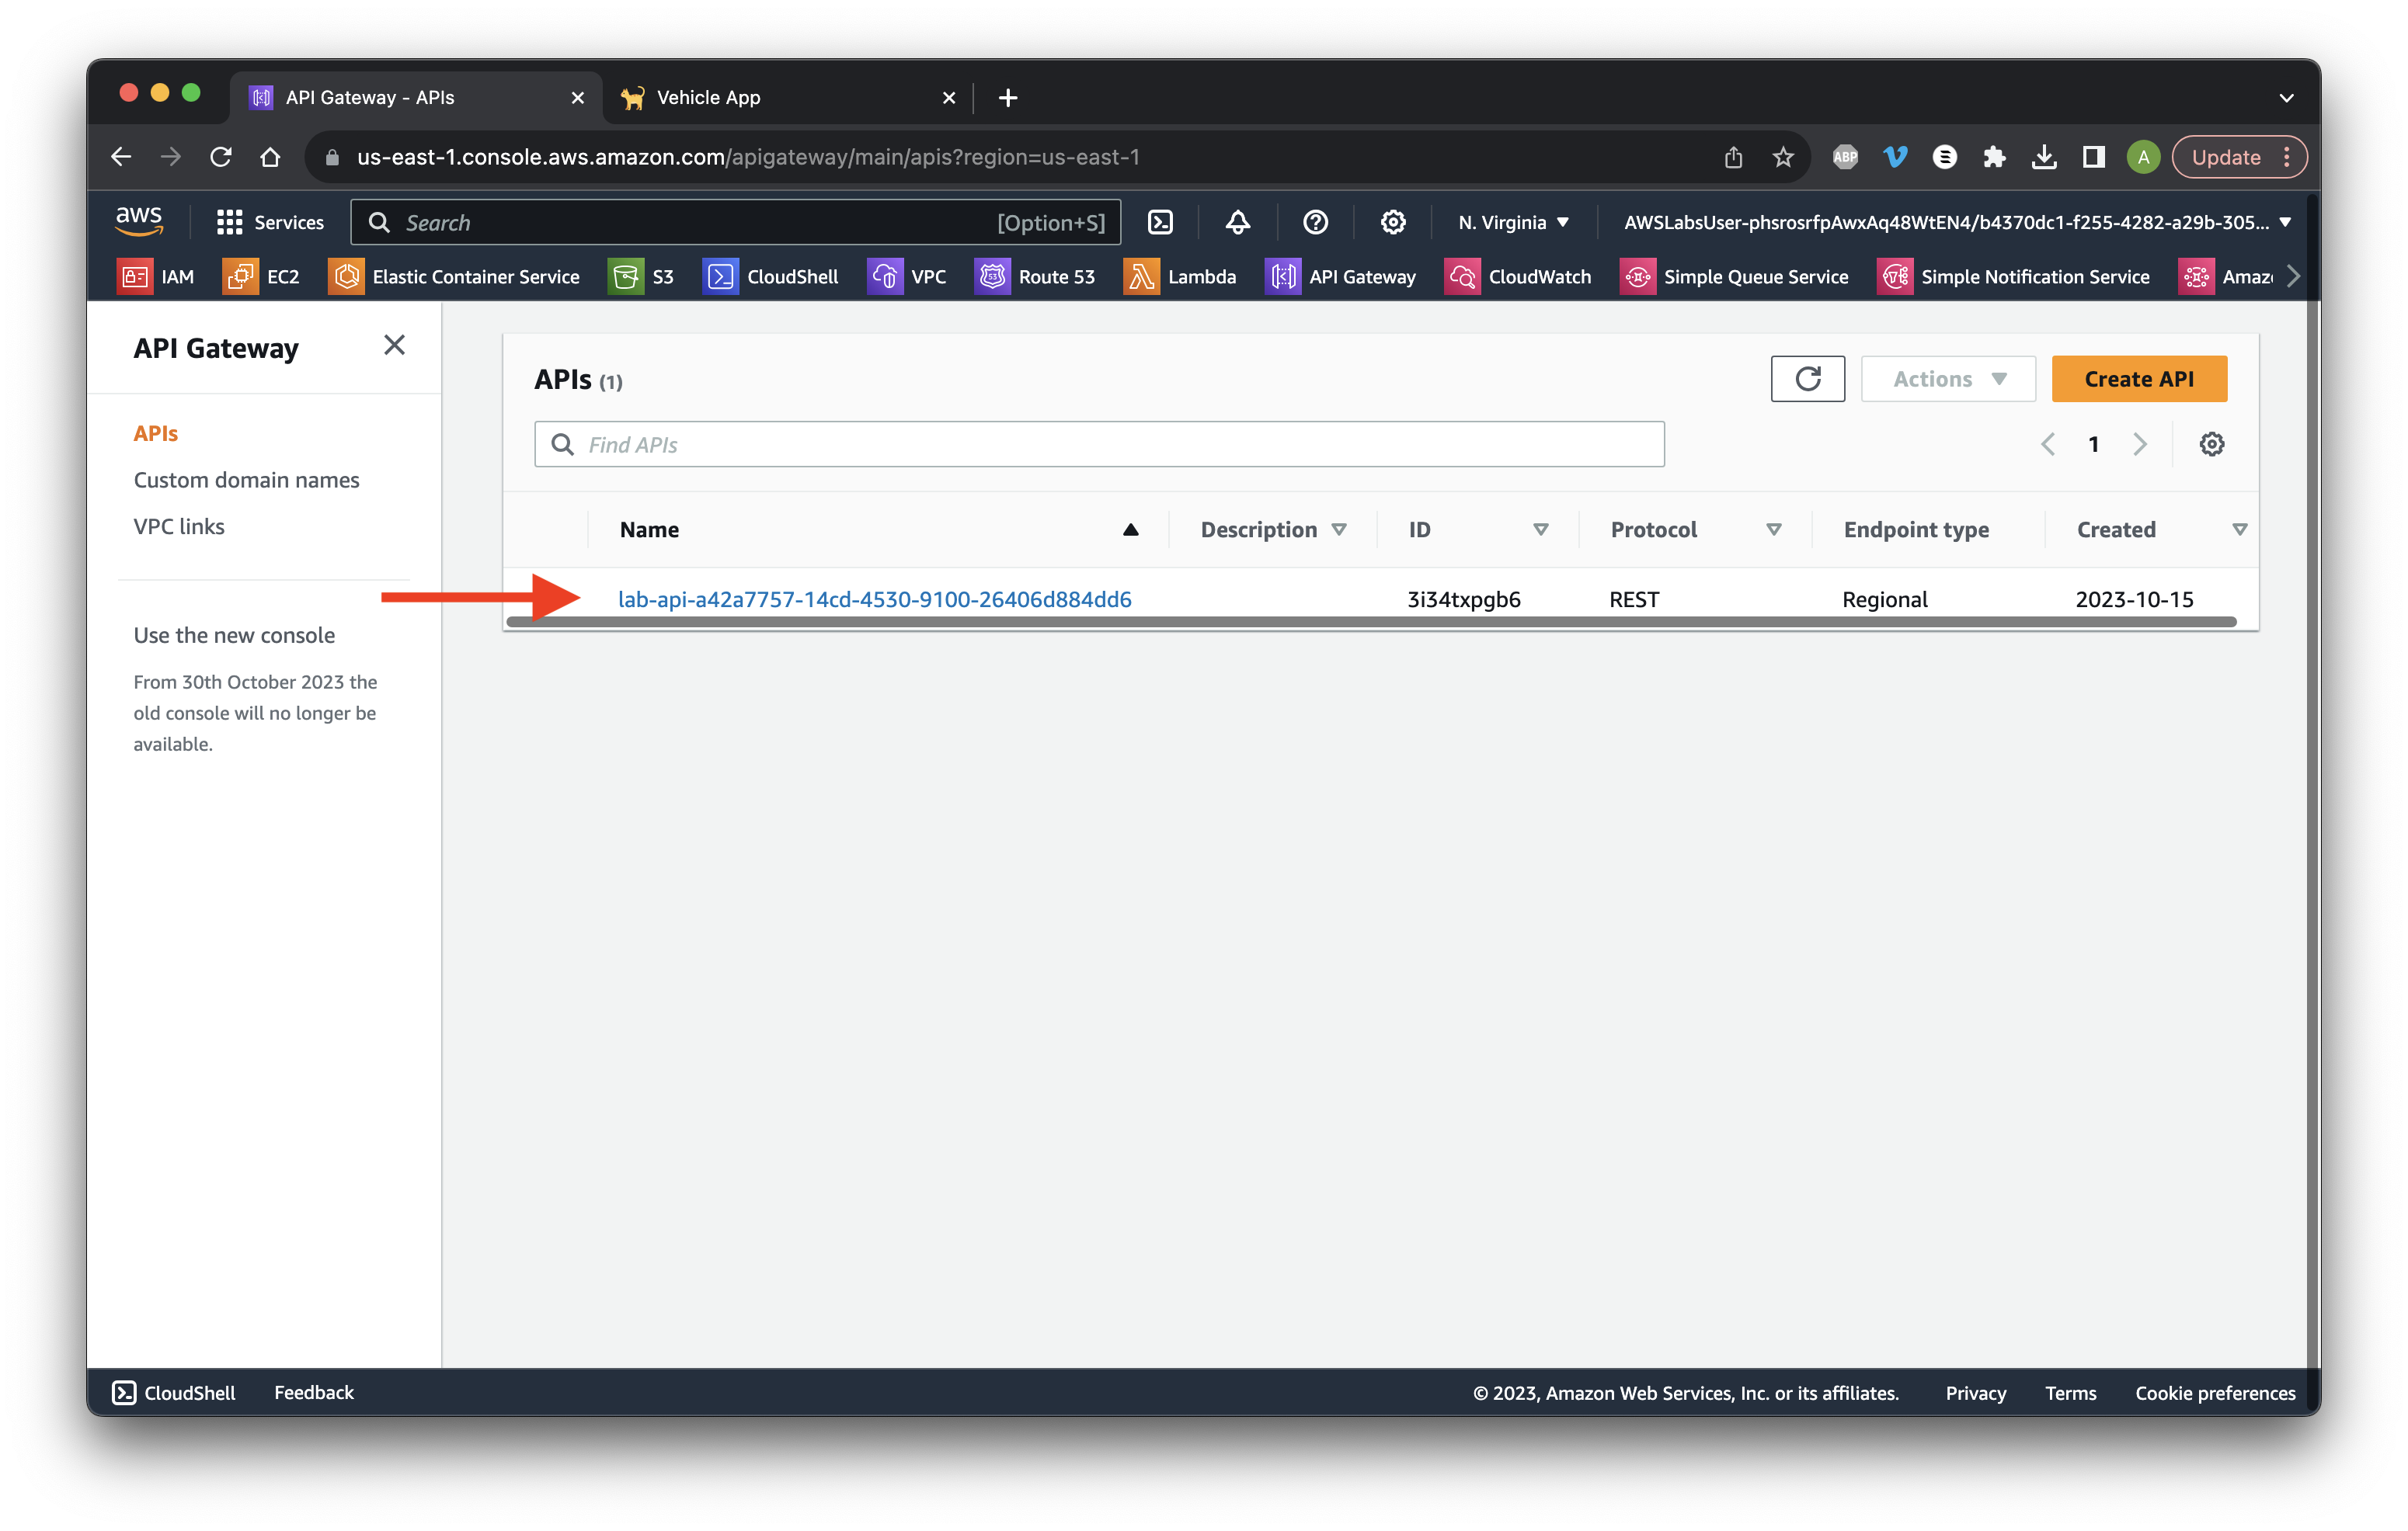Launch CloudShell from the top navigation icon
2408x1531 pixels.
pos(1160,222)
